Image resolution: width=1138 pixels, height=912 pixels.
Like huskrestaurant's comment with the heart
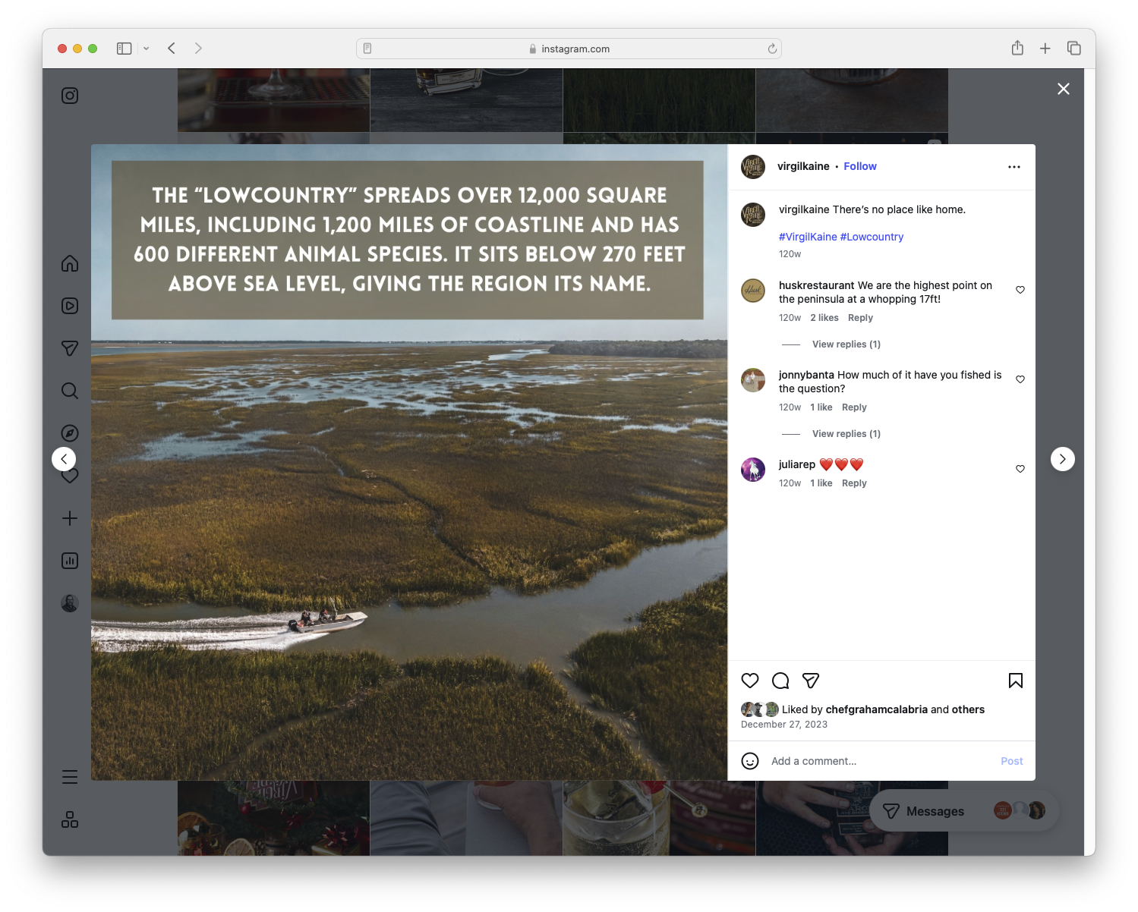click(x=1020, y=290)
